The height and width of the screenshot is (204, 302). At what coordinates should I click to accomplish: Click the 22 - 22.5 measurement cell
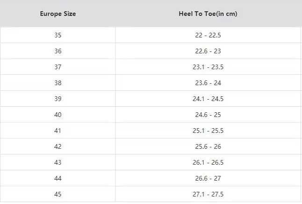click(x=208, y=35)
